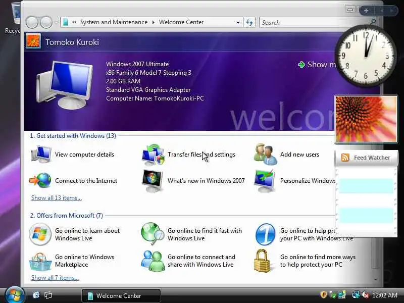Click the globe magnifier find-it-fast icon
Viewport: 404px width, 303px height.
tap(153, 234)
